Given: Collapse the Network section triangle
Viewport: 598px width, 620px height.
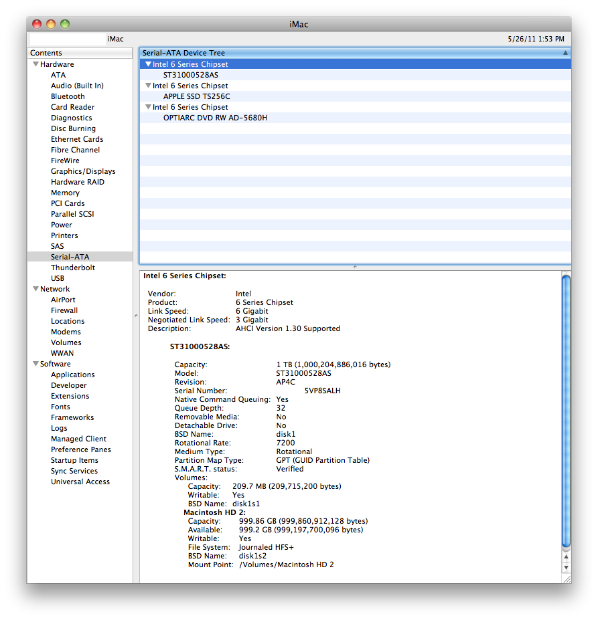Looking at the screenshot, I should coord(35,289).
